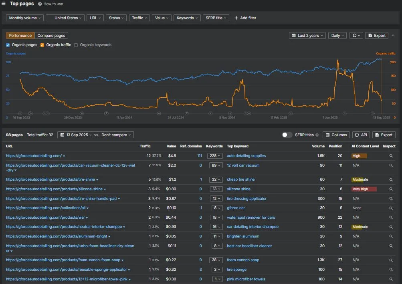Uncheck the Organic pages checkbox
Screen dimensions: 402x284
click(x=8, y=45)
